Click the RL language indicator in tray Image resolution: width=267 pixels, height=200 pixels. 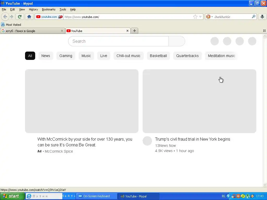[223, 196]
